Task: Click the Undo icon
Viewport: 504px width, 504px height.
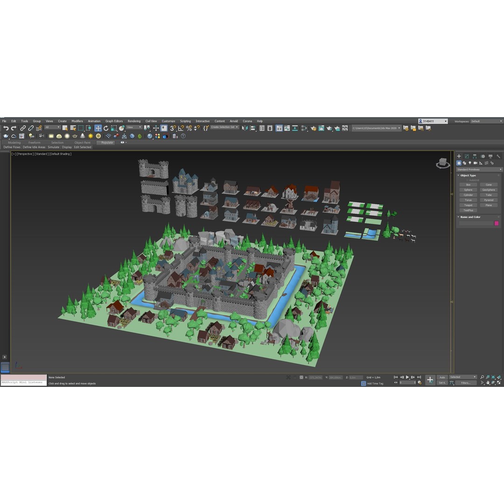Action: pyautogui.click(x=6, y=129)
